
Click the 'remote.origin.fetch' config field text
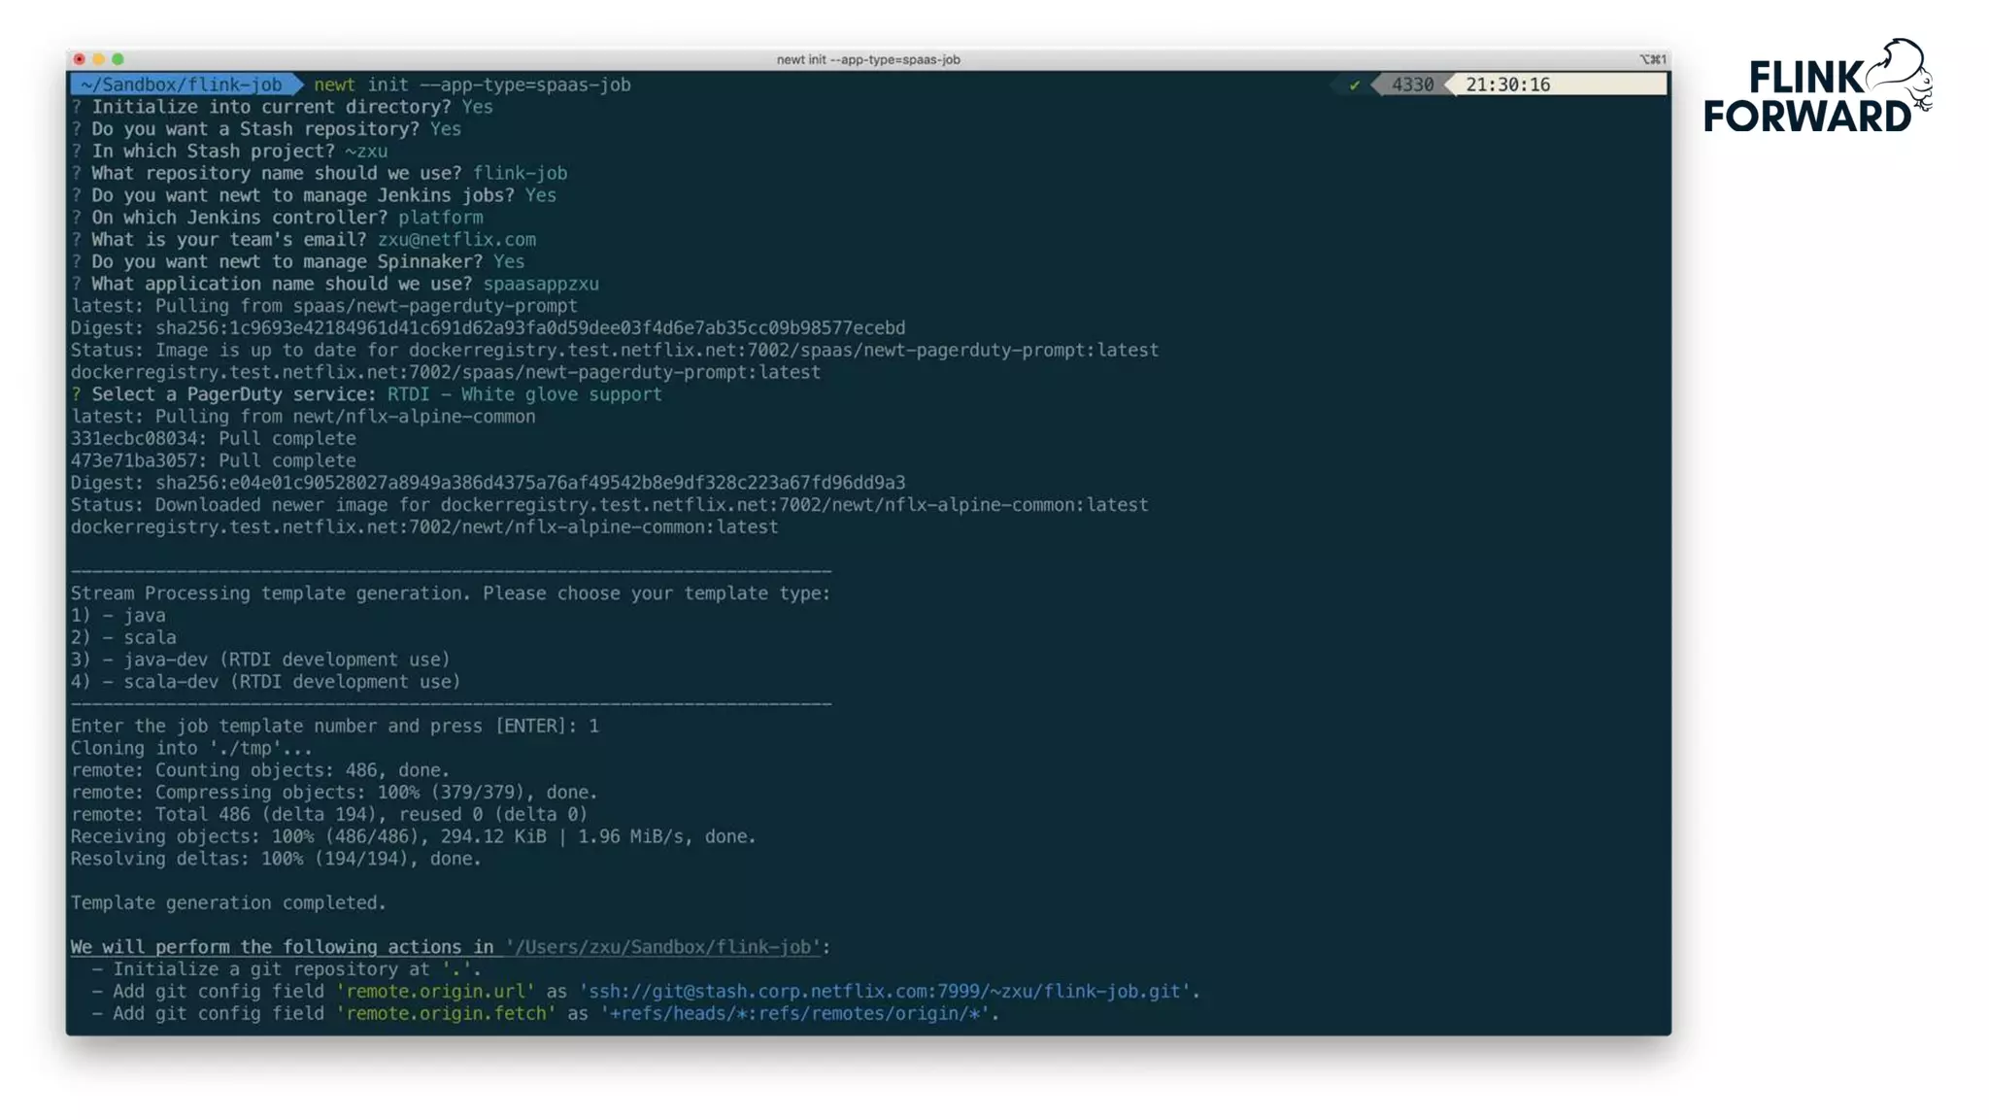click(x=446, y=1014)
